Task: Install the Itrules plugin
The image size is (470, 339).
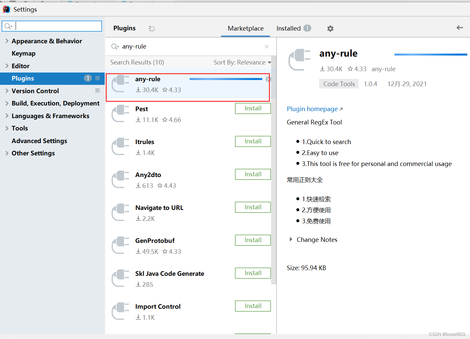Action: (x=253, y=141)
